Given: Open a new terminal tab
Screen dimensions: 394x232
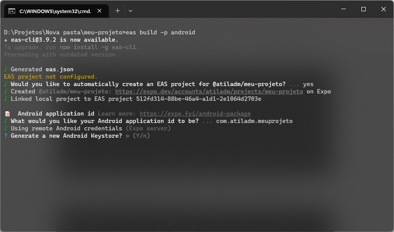Looking at the screenshot, I should pyautogui.click(x=117, y=11).
